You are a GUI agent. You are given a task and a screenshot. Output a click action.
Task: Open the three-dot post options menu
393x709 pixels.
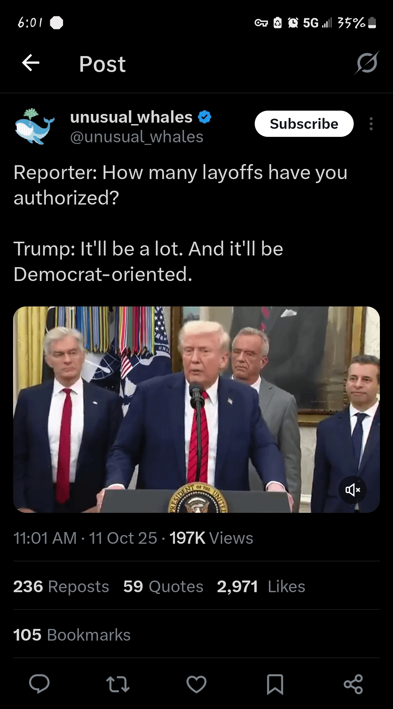[371, 124]
